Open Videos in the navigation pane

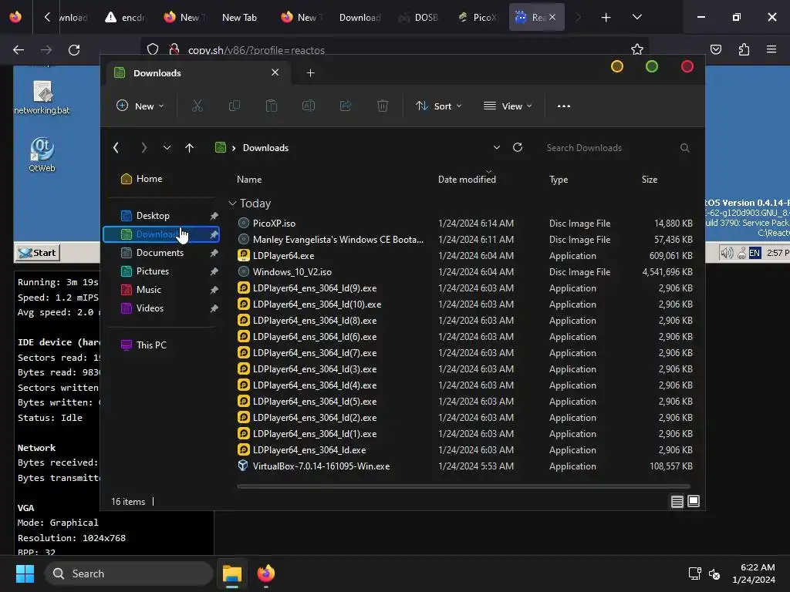[x=150, y=308]
